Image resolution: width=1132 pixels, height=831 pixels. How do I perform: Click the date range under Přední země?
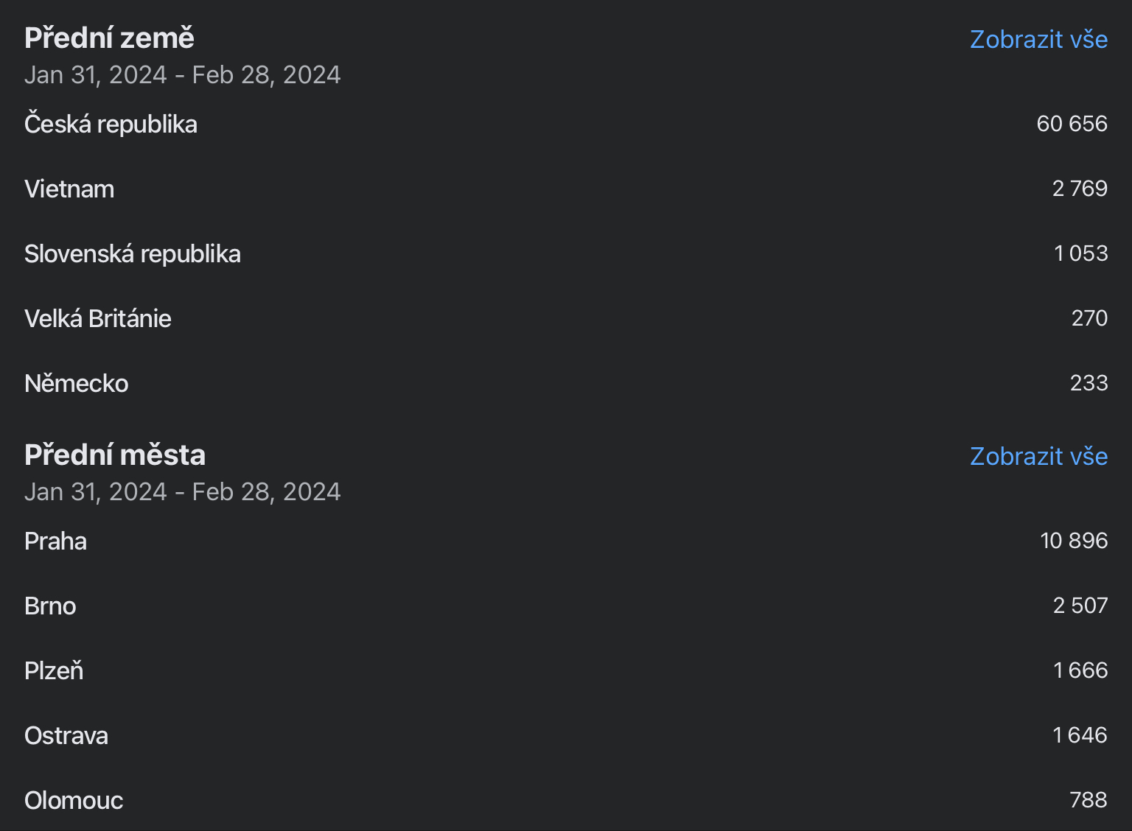tap(183, 75)
